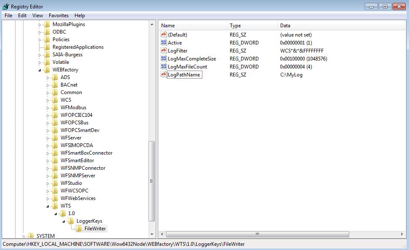Viewport: 409px width, 250px height.
Task: Click the LogMaxCompleteSize binary icon
Action: tap(164, 59)
